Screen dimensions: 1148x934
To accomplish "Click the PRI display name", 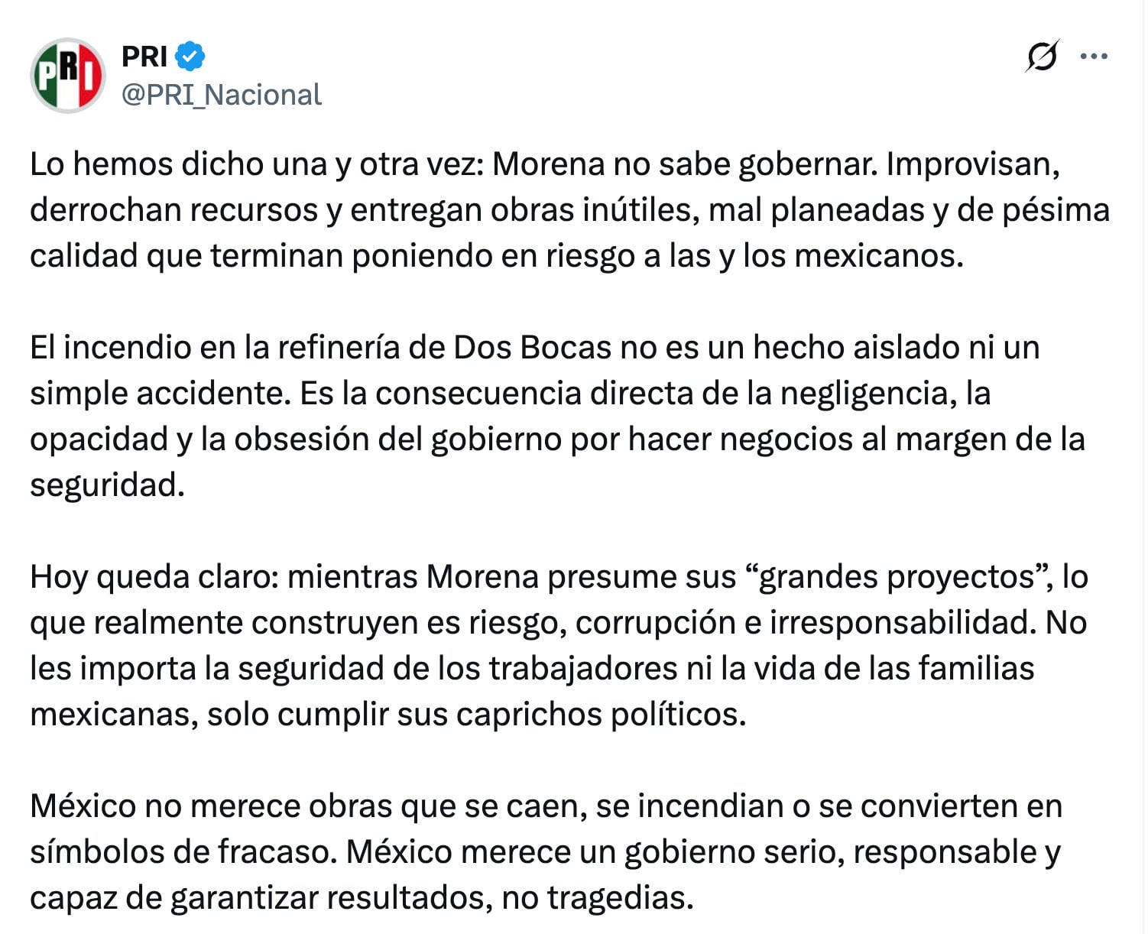I will click(144, 57).
